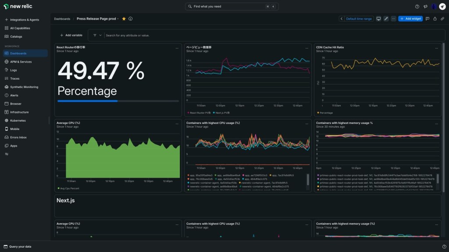Open Kubernetes in sidebar
This screenshot has width=449, height=252.
click(25, 121)
